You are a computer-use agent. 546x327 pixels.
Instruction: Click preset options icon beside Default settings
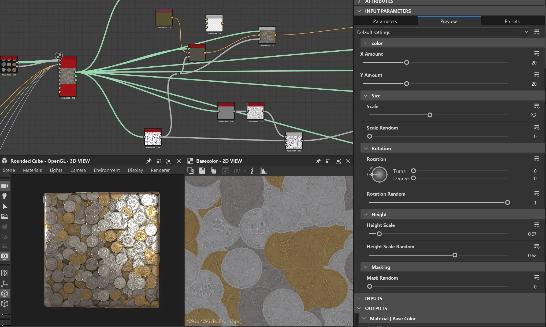tap(537, 32)
